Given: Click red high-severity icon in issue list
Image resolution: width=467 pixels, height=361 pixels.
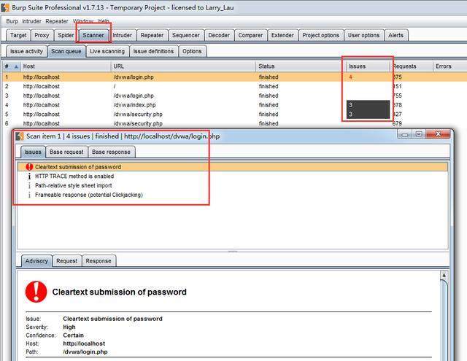Looking at the screenshot, I should click(x=29, y=167).
